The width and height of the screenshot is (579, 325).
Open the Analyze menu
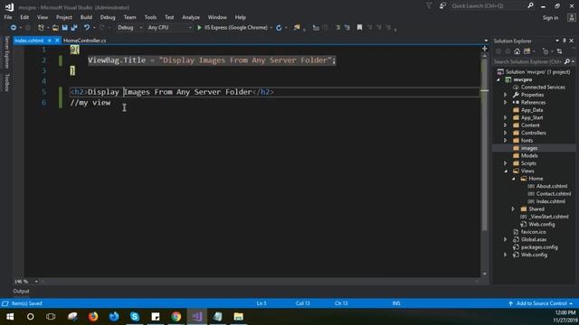(191, 17)
